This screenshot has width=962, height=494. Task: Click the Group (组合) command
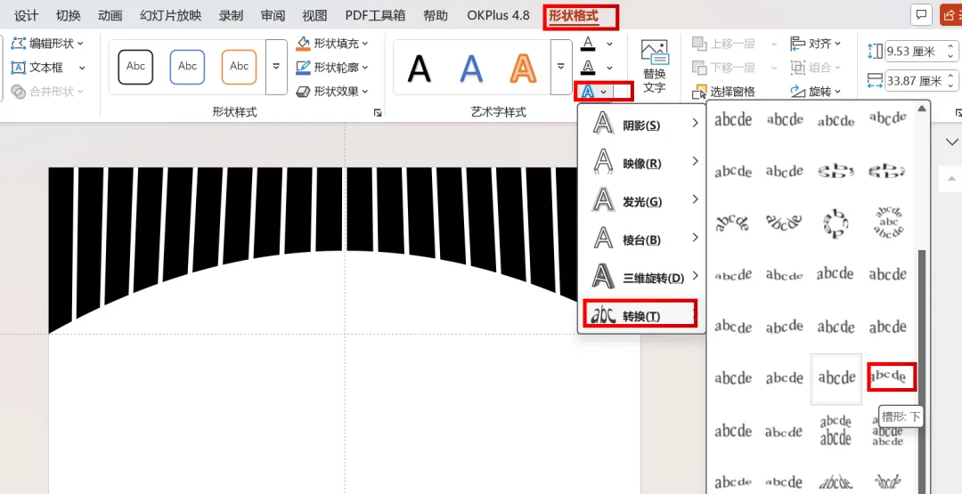(815, 68)
